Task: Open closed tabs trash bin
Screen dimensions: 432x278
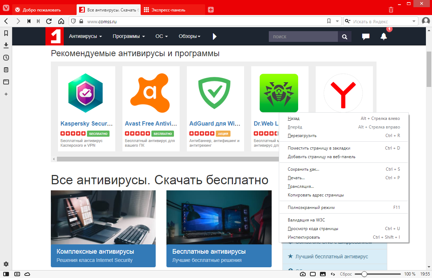Action: pyautogui.click(x=391, y=10)
